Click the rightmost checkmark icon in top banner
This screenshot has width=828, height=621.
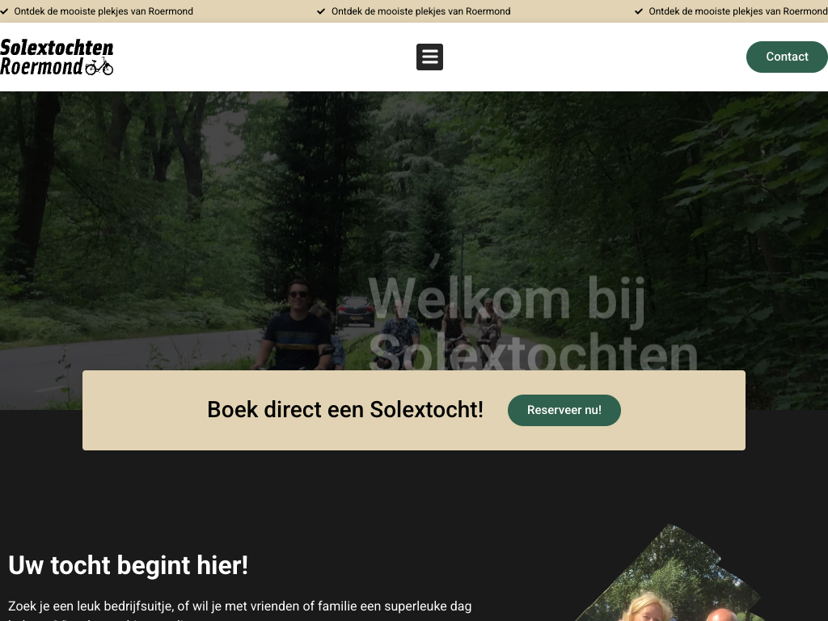639,11
